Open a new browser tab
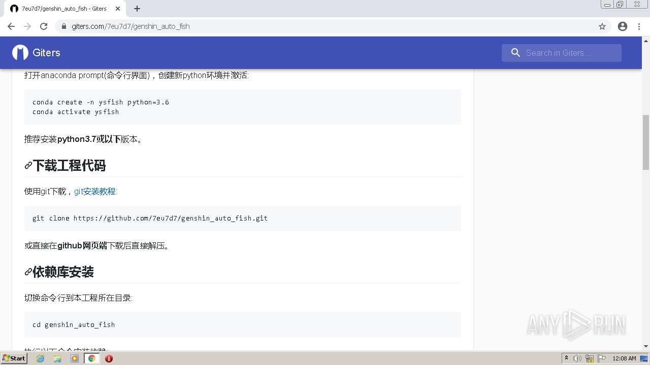This screenshot has width=650, height=365. click(137, 9)
